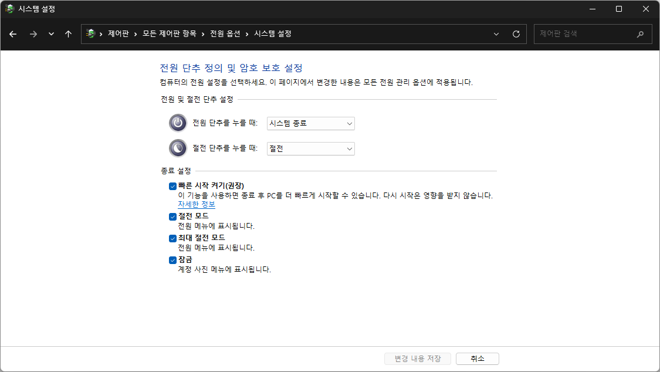Expand chevron before 제어판 breadcrumb

point(101,34)
